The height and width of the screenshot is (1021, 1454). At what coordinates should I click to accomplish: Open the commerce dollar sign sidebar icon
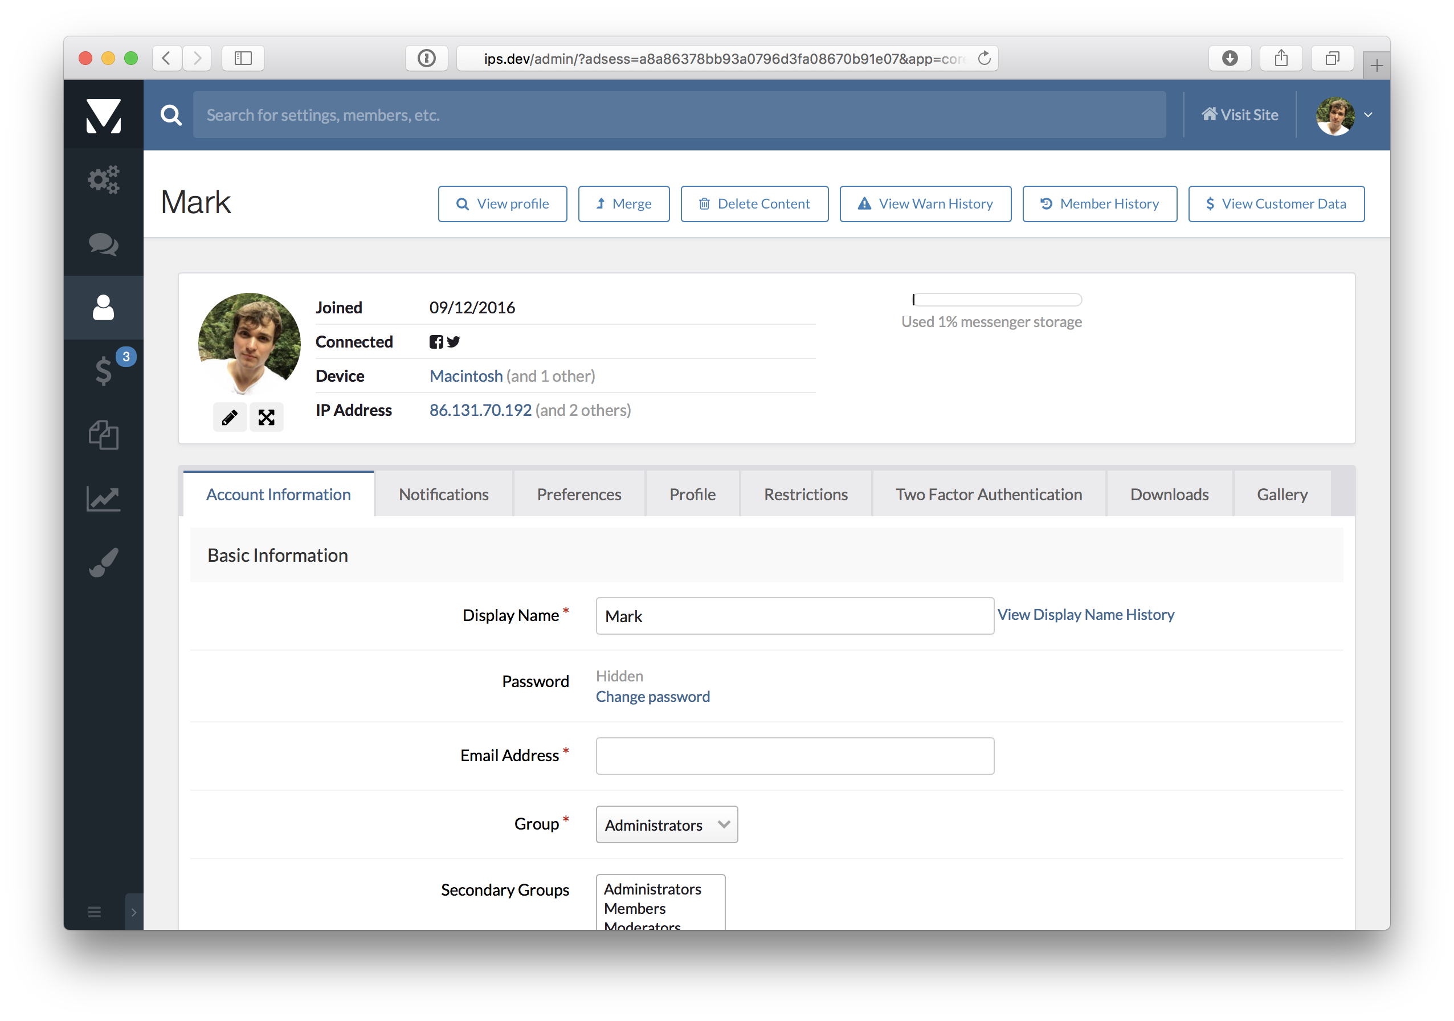coord(103,371)
